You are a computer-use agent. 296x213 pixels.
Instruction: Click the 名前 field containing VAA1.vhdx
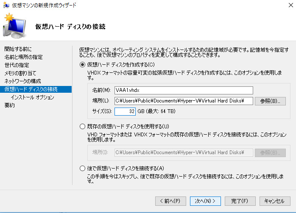point(184,90)
